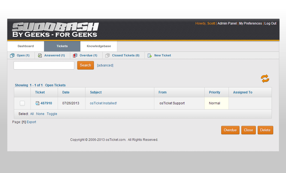Toggle ticket selection link
The image size is (286, 173).
coord(52,114)
